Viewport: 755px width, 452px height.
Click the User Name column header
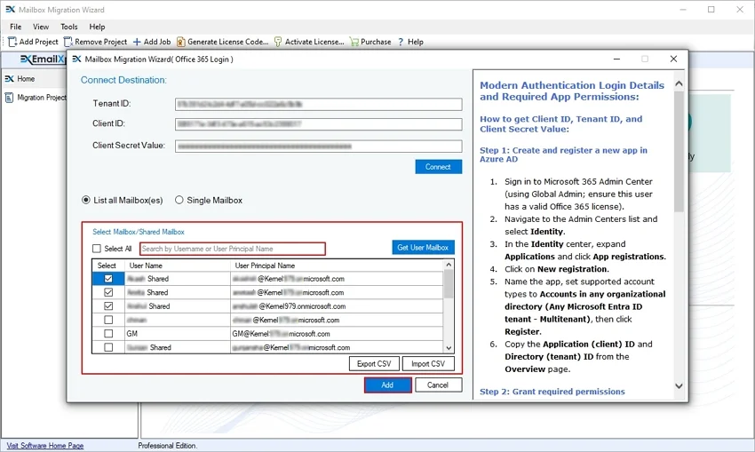[177, 266]
